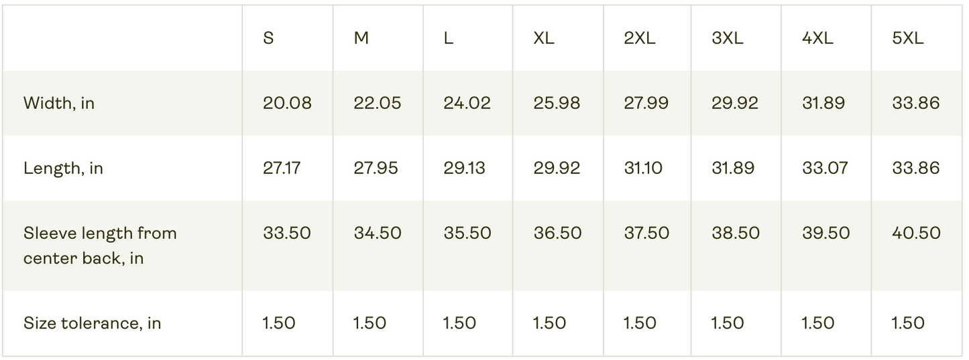
Task: Select the M size column header
Action: [361, 38]
